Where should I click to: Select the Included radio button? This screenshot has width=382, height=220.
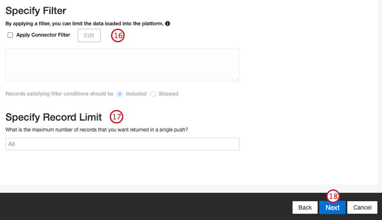pyautogui.click(x=120, y=94)
